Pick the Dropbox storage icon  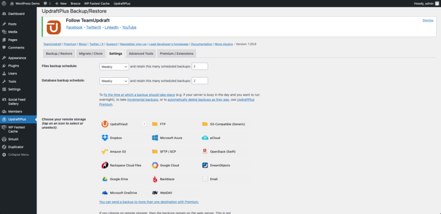tap(105, 138)
